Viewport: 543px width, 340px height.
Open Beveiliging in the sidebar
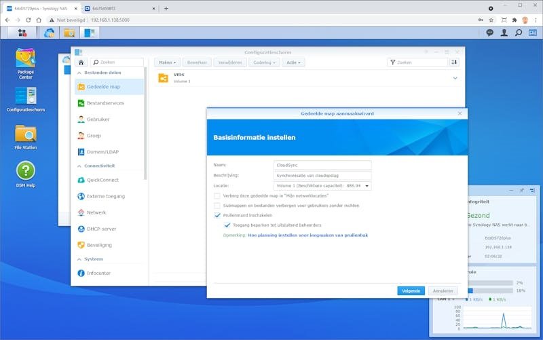click(x=109, y=245)
